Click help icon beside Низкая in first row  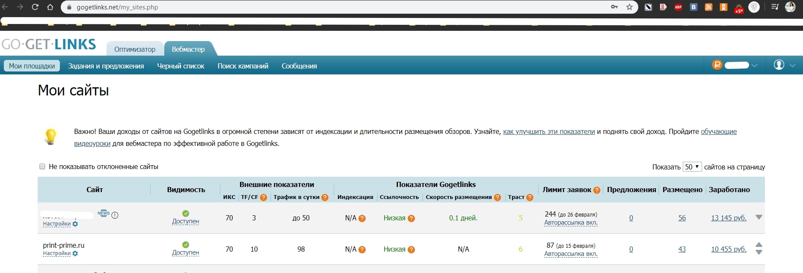point(411,218)
